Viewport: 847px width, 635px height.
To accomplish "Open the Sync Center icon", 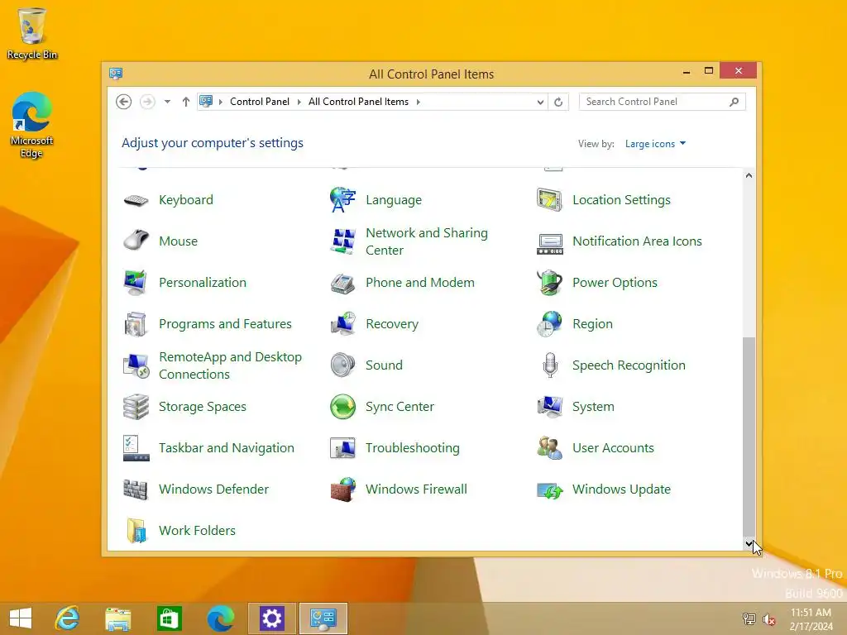I will point(342,407).
